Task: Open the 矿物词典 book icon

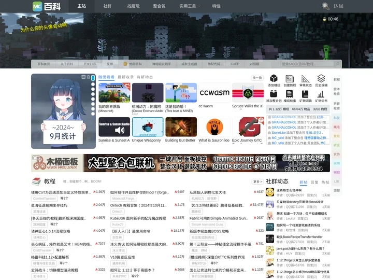Action: [x=305, y=94]
